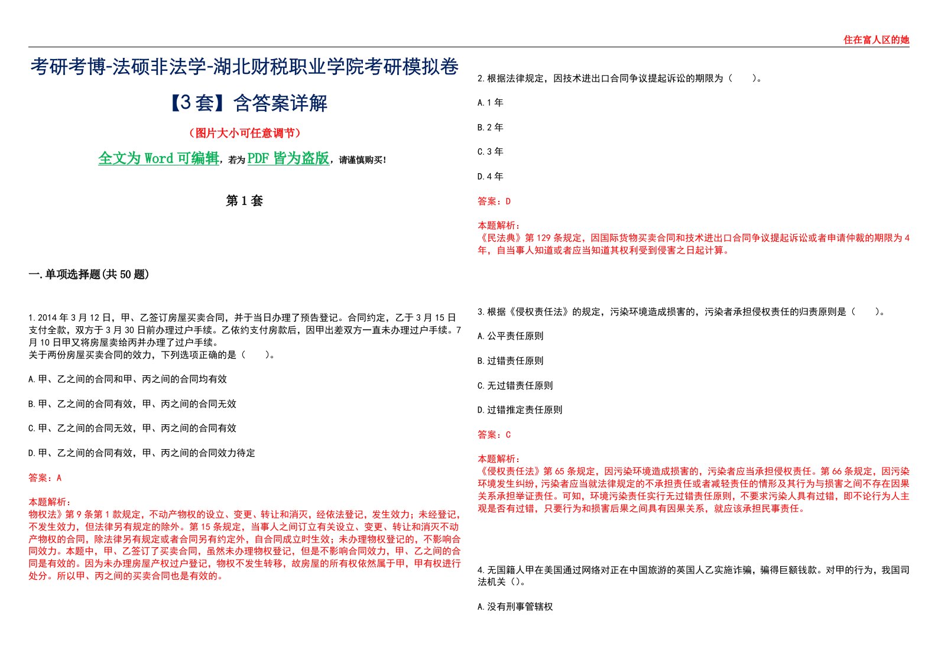Select option B.2年

[491, 128]
